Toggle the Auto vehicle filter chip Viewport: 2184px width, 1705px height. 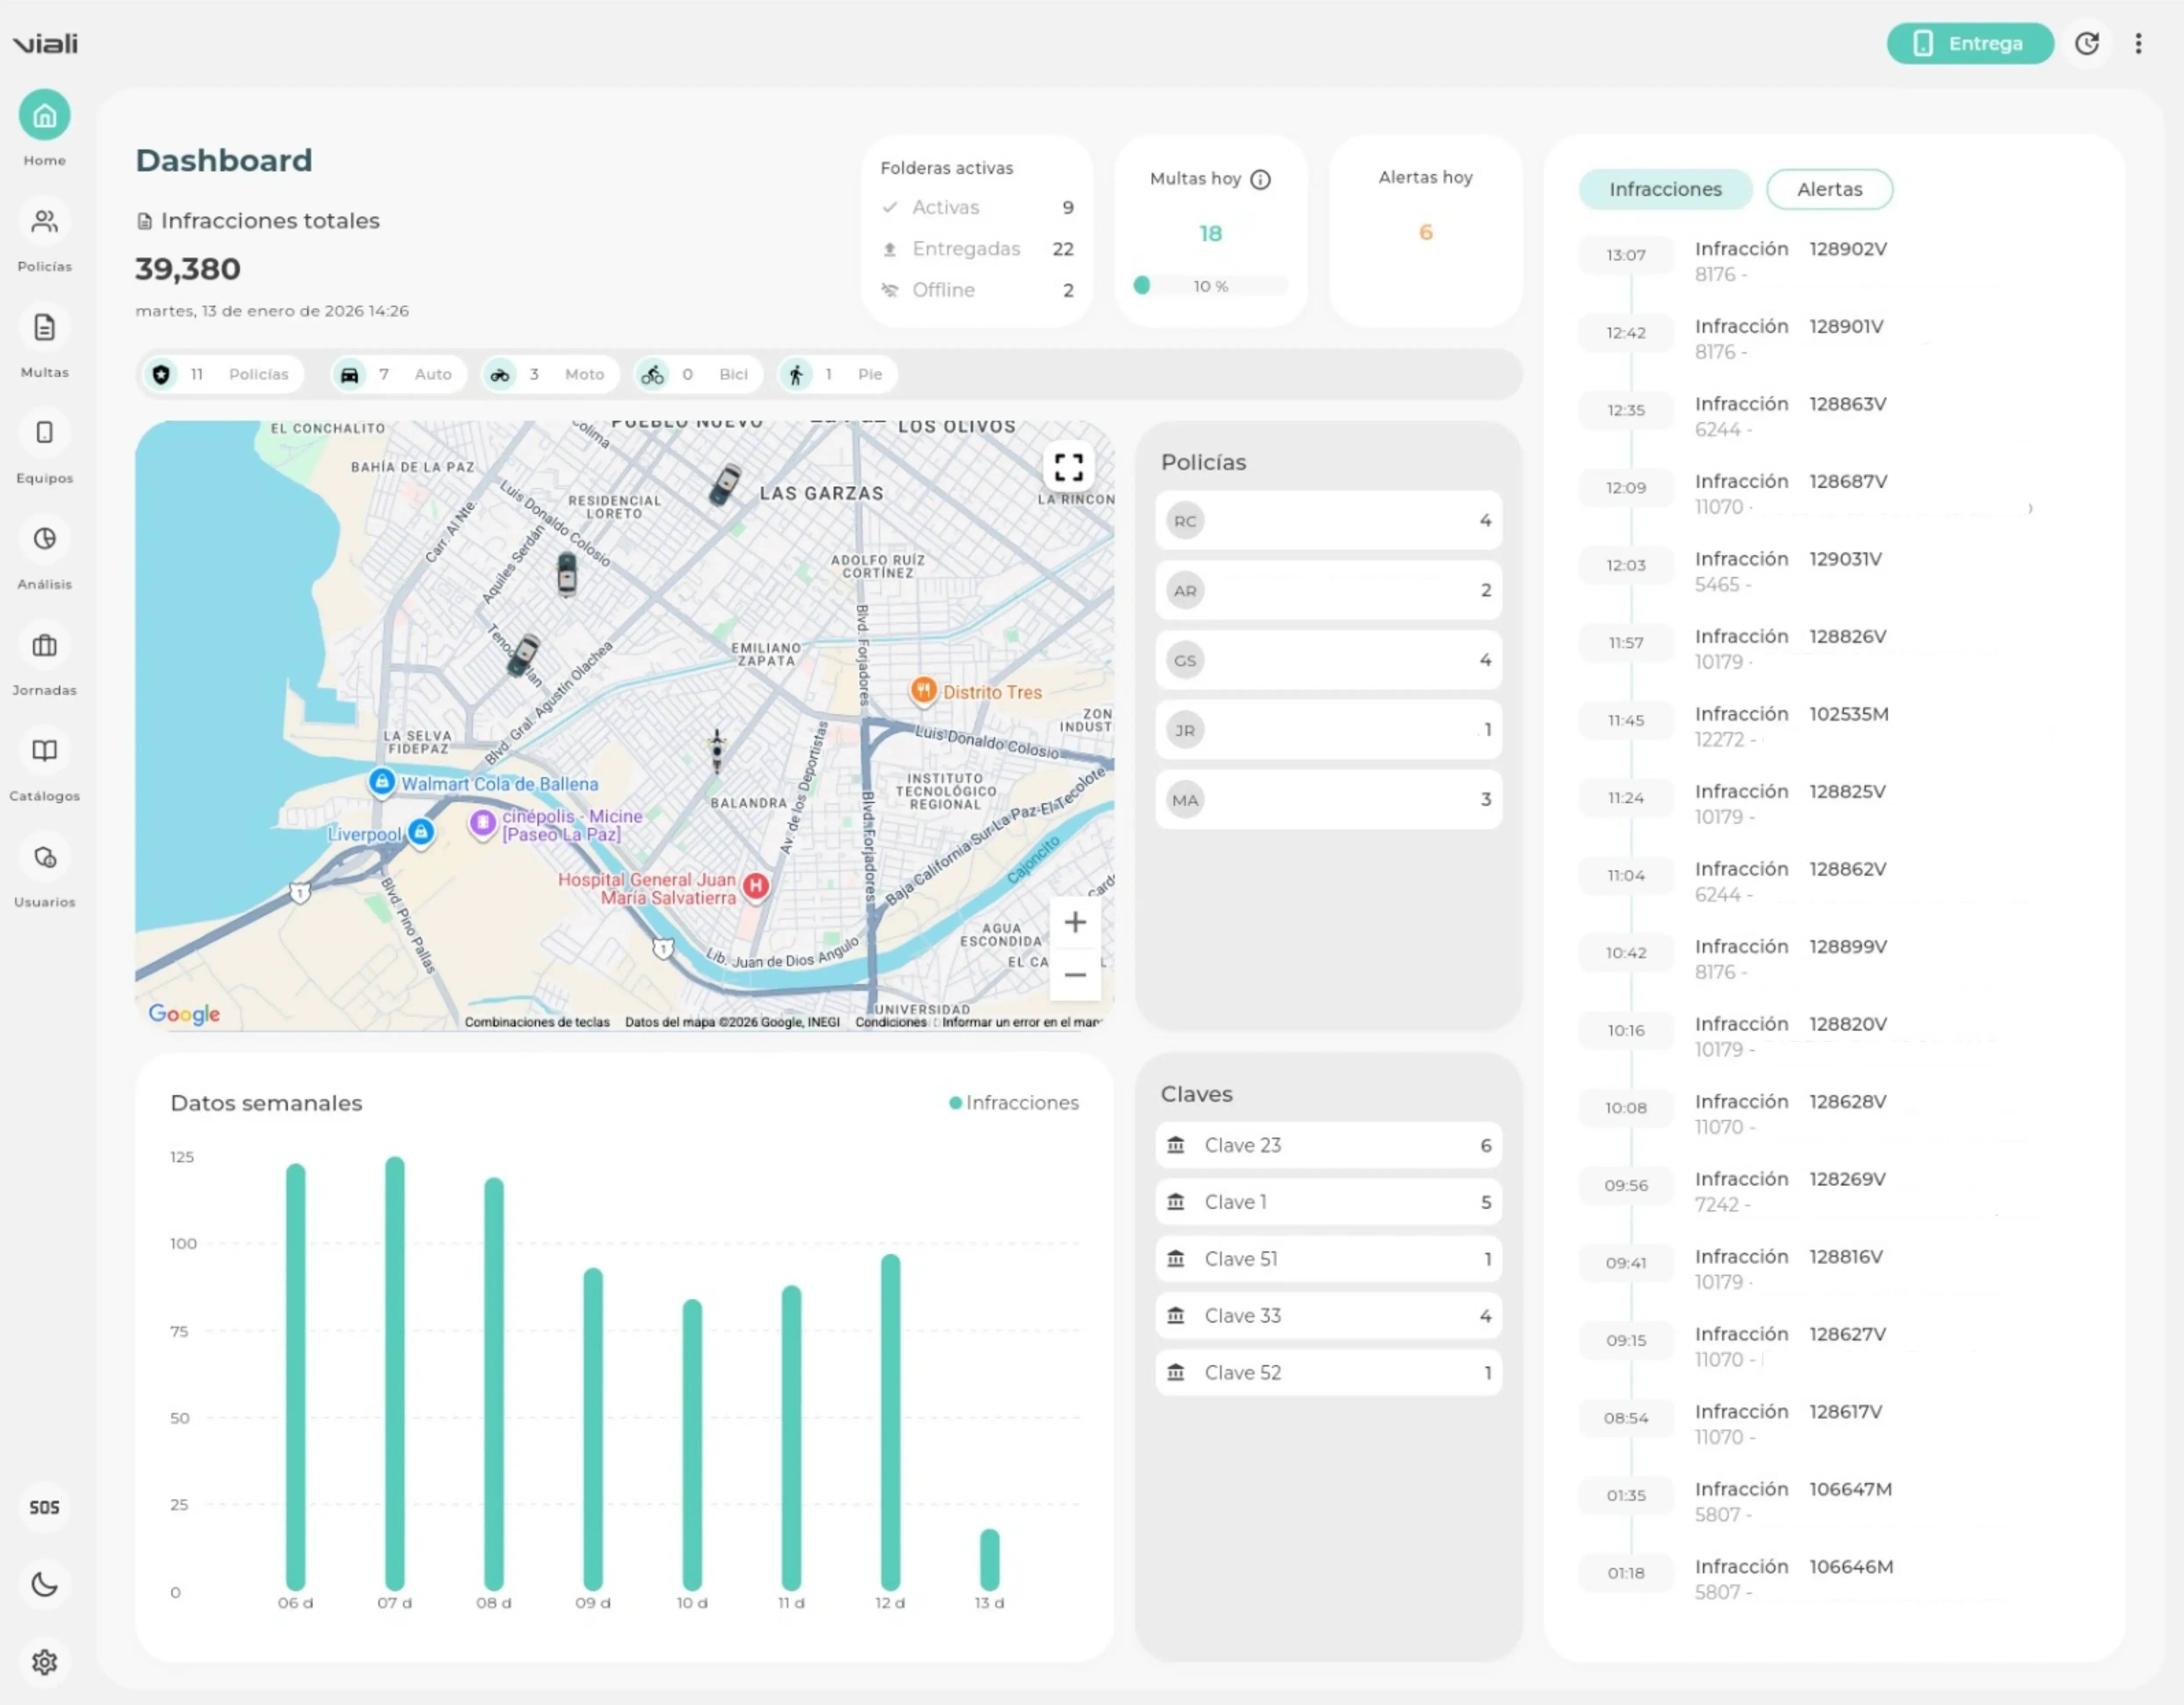[x=399, y=375]
